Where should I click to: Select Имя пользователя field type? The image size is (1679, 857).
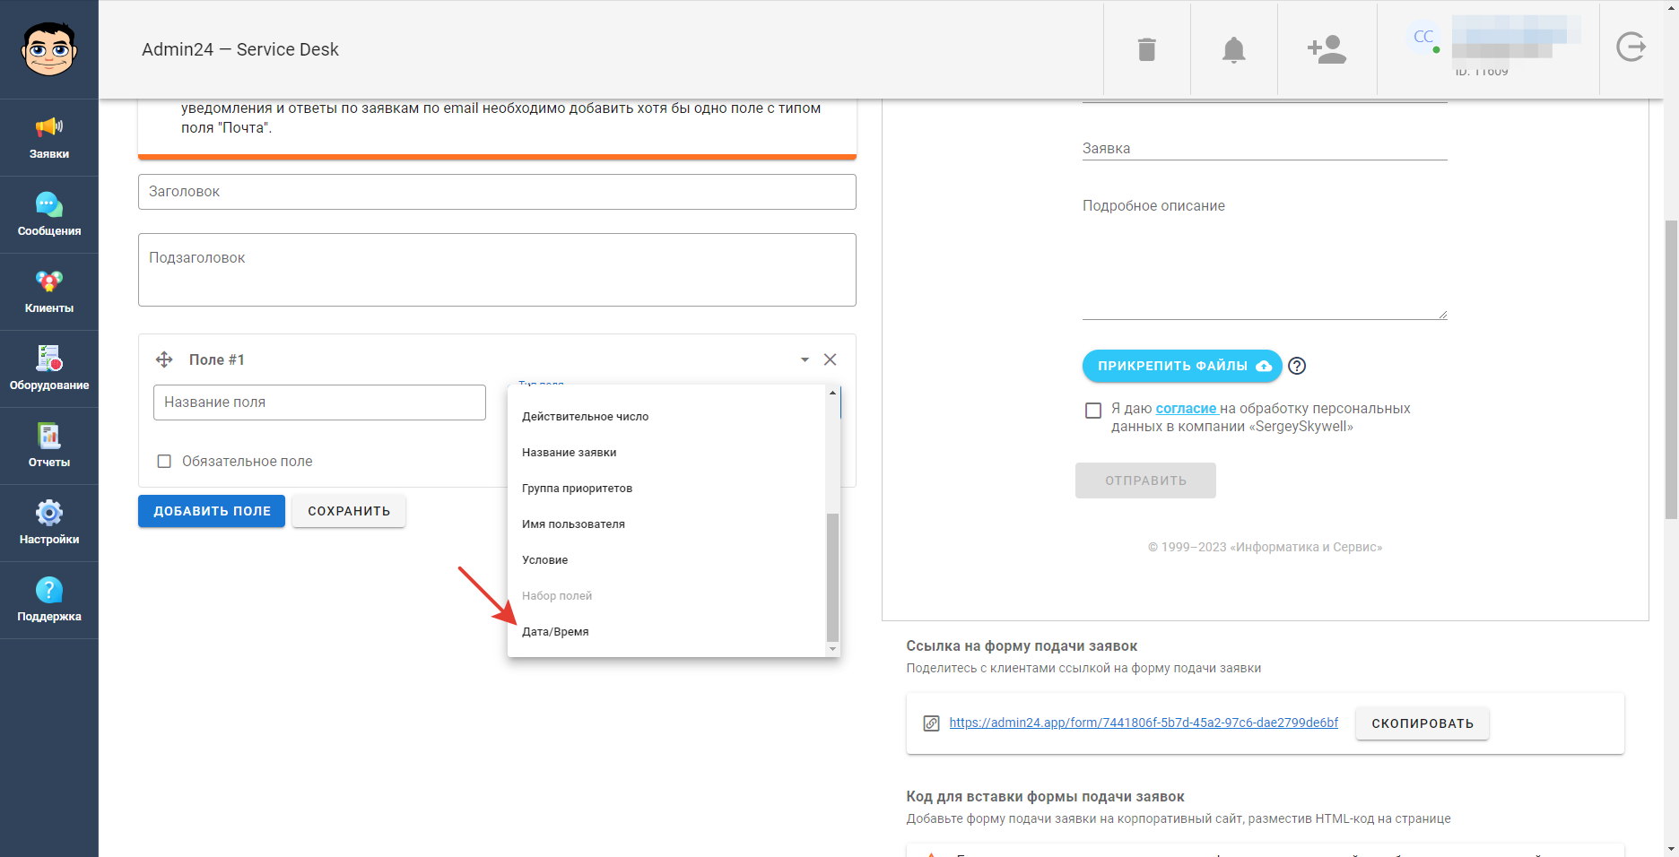[666, 524]
